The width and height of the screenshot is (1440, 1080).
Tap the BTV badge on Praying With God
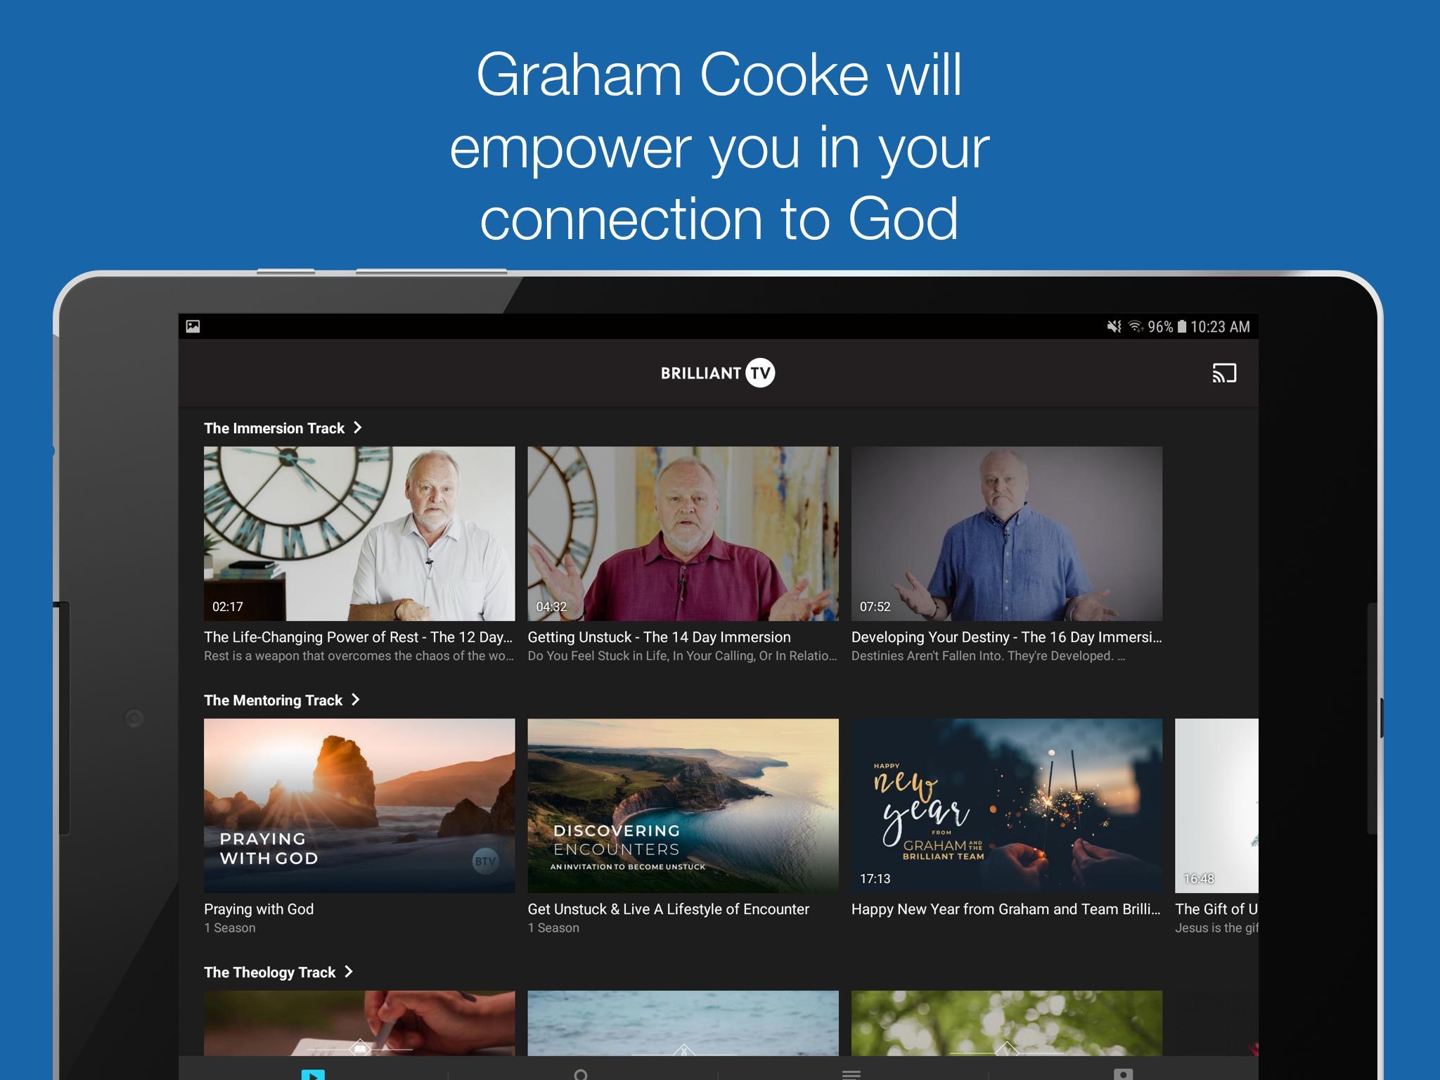click(x=485, y=861)
